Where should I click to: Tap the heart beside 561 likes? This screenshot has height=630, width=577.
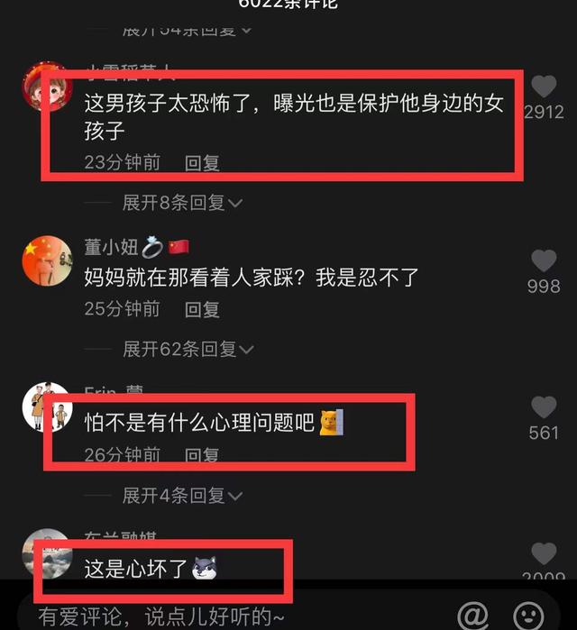tap(544, 407)
